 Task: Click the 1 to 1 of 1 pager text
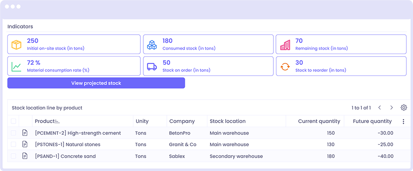click(361, 107)
